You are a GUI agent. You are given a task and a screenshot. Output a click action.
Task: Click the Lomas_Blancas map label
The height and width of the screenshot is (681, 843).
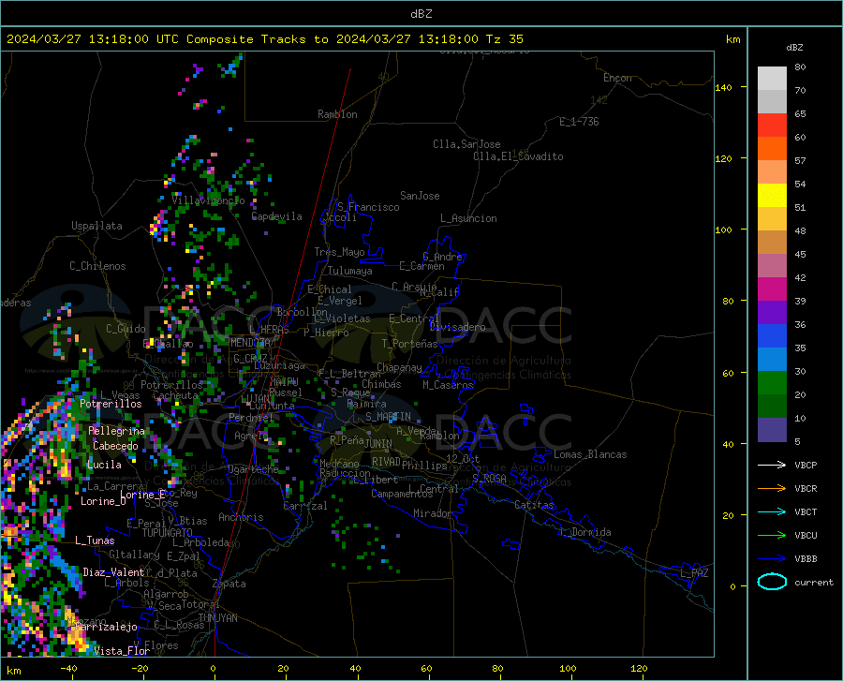click(x=590, y=454)
